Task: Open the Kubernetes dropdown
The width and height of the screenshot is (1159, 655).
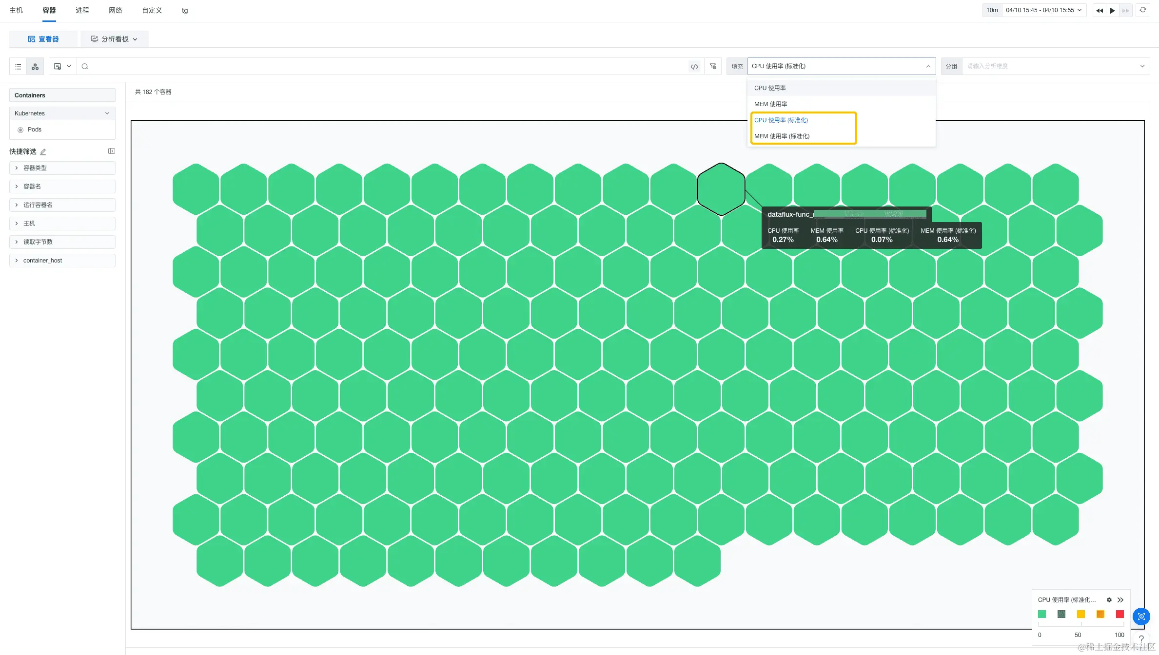Action: click(62, 113)
